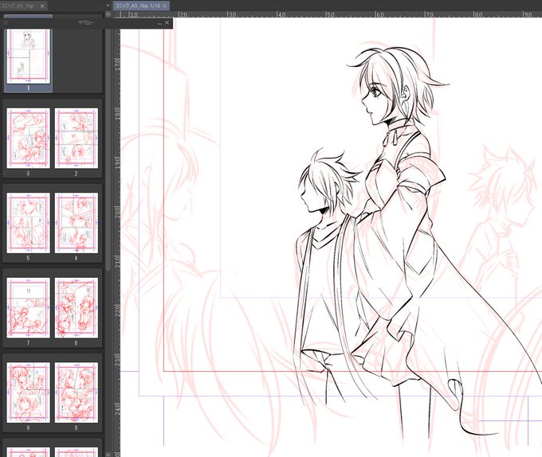The width and height of the screenshot is (542, 457).
Task: Select page 8 thumbnail
Action: pyautogui.click(x=77, y=393)
